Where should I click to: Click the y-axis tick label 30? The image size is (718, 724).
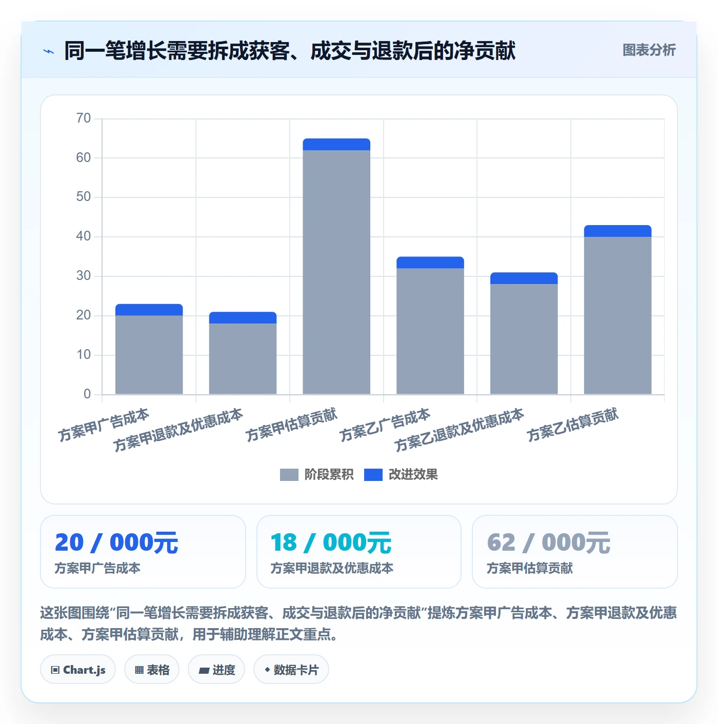84,276
